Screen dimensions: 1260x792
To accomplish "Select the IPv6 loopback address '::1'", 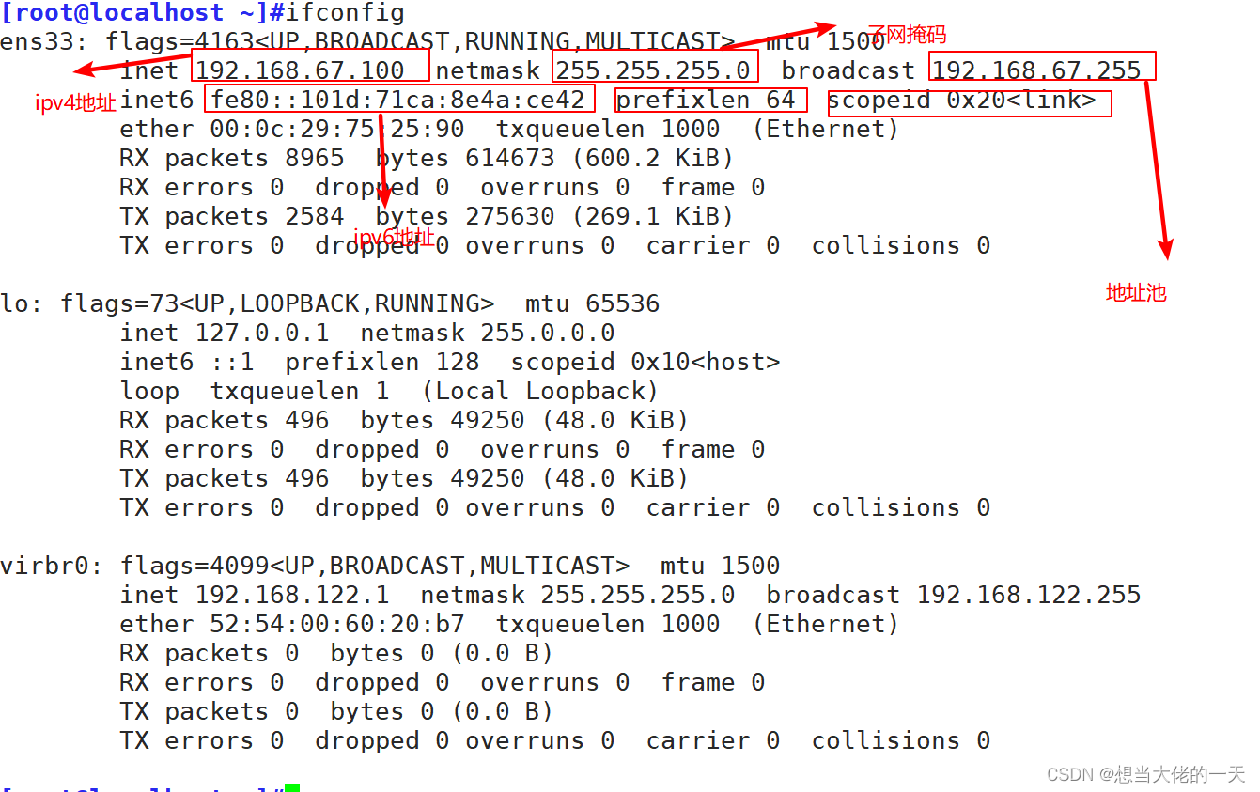I will pos(232,362).
